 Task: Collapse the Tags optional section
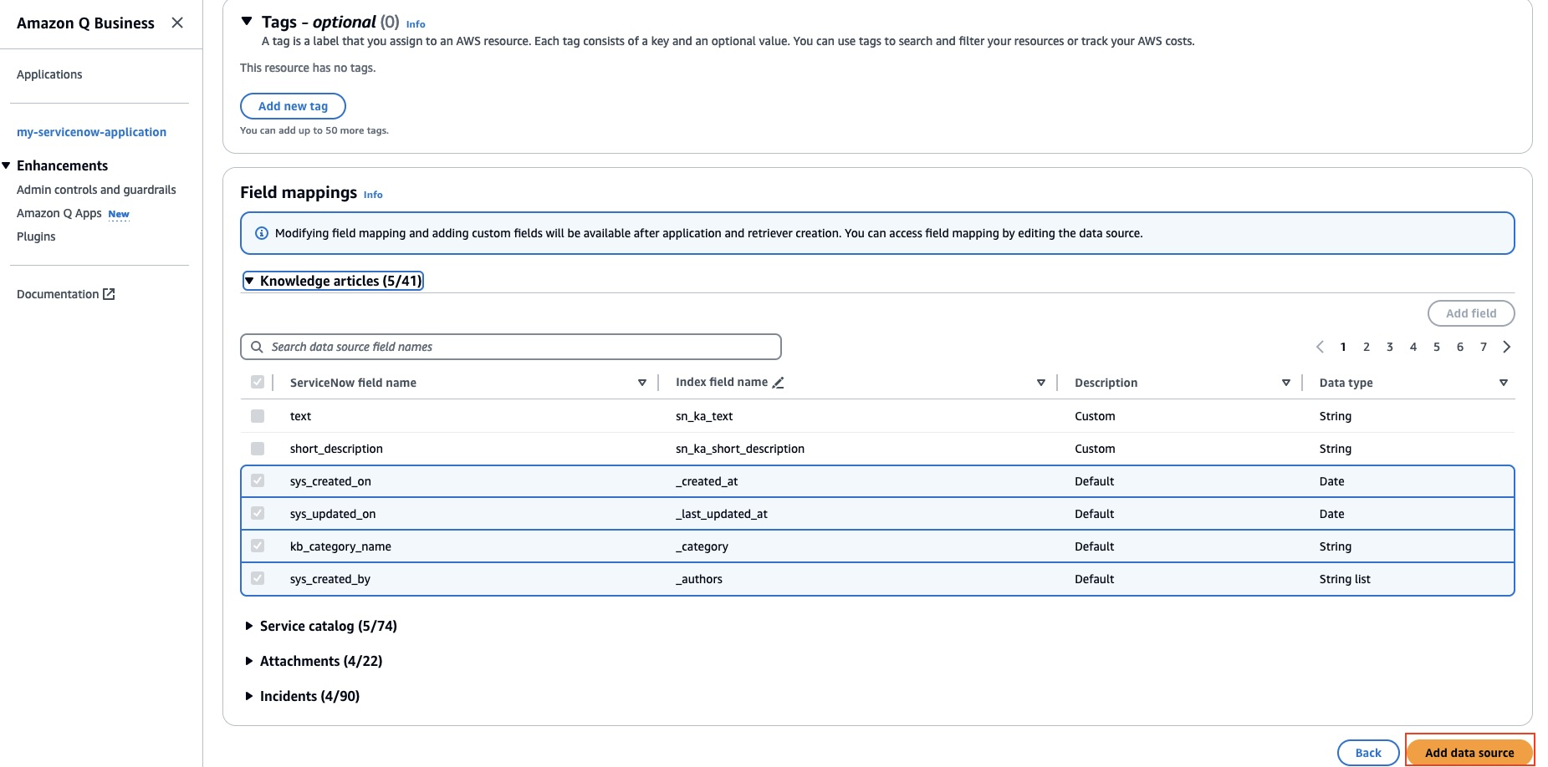pyautogui.click(x=247, y=22)
